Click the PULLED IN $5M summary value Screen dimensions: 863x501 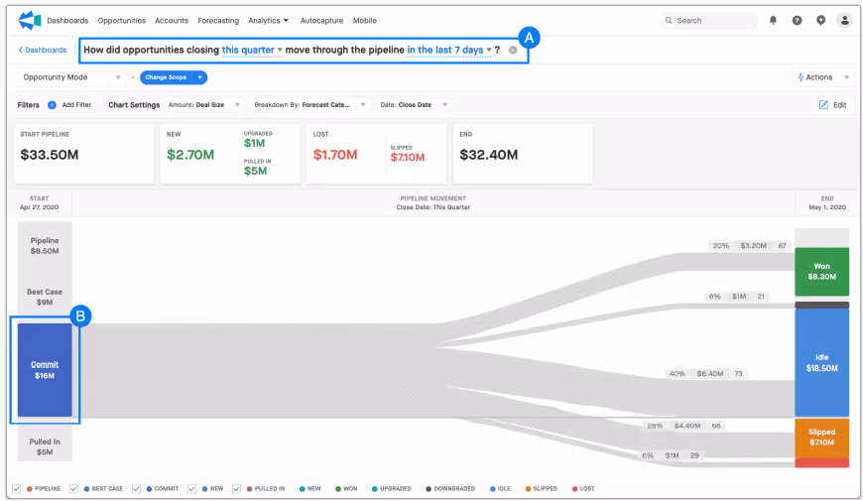coord(255,171)
